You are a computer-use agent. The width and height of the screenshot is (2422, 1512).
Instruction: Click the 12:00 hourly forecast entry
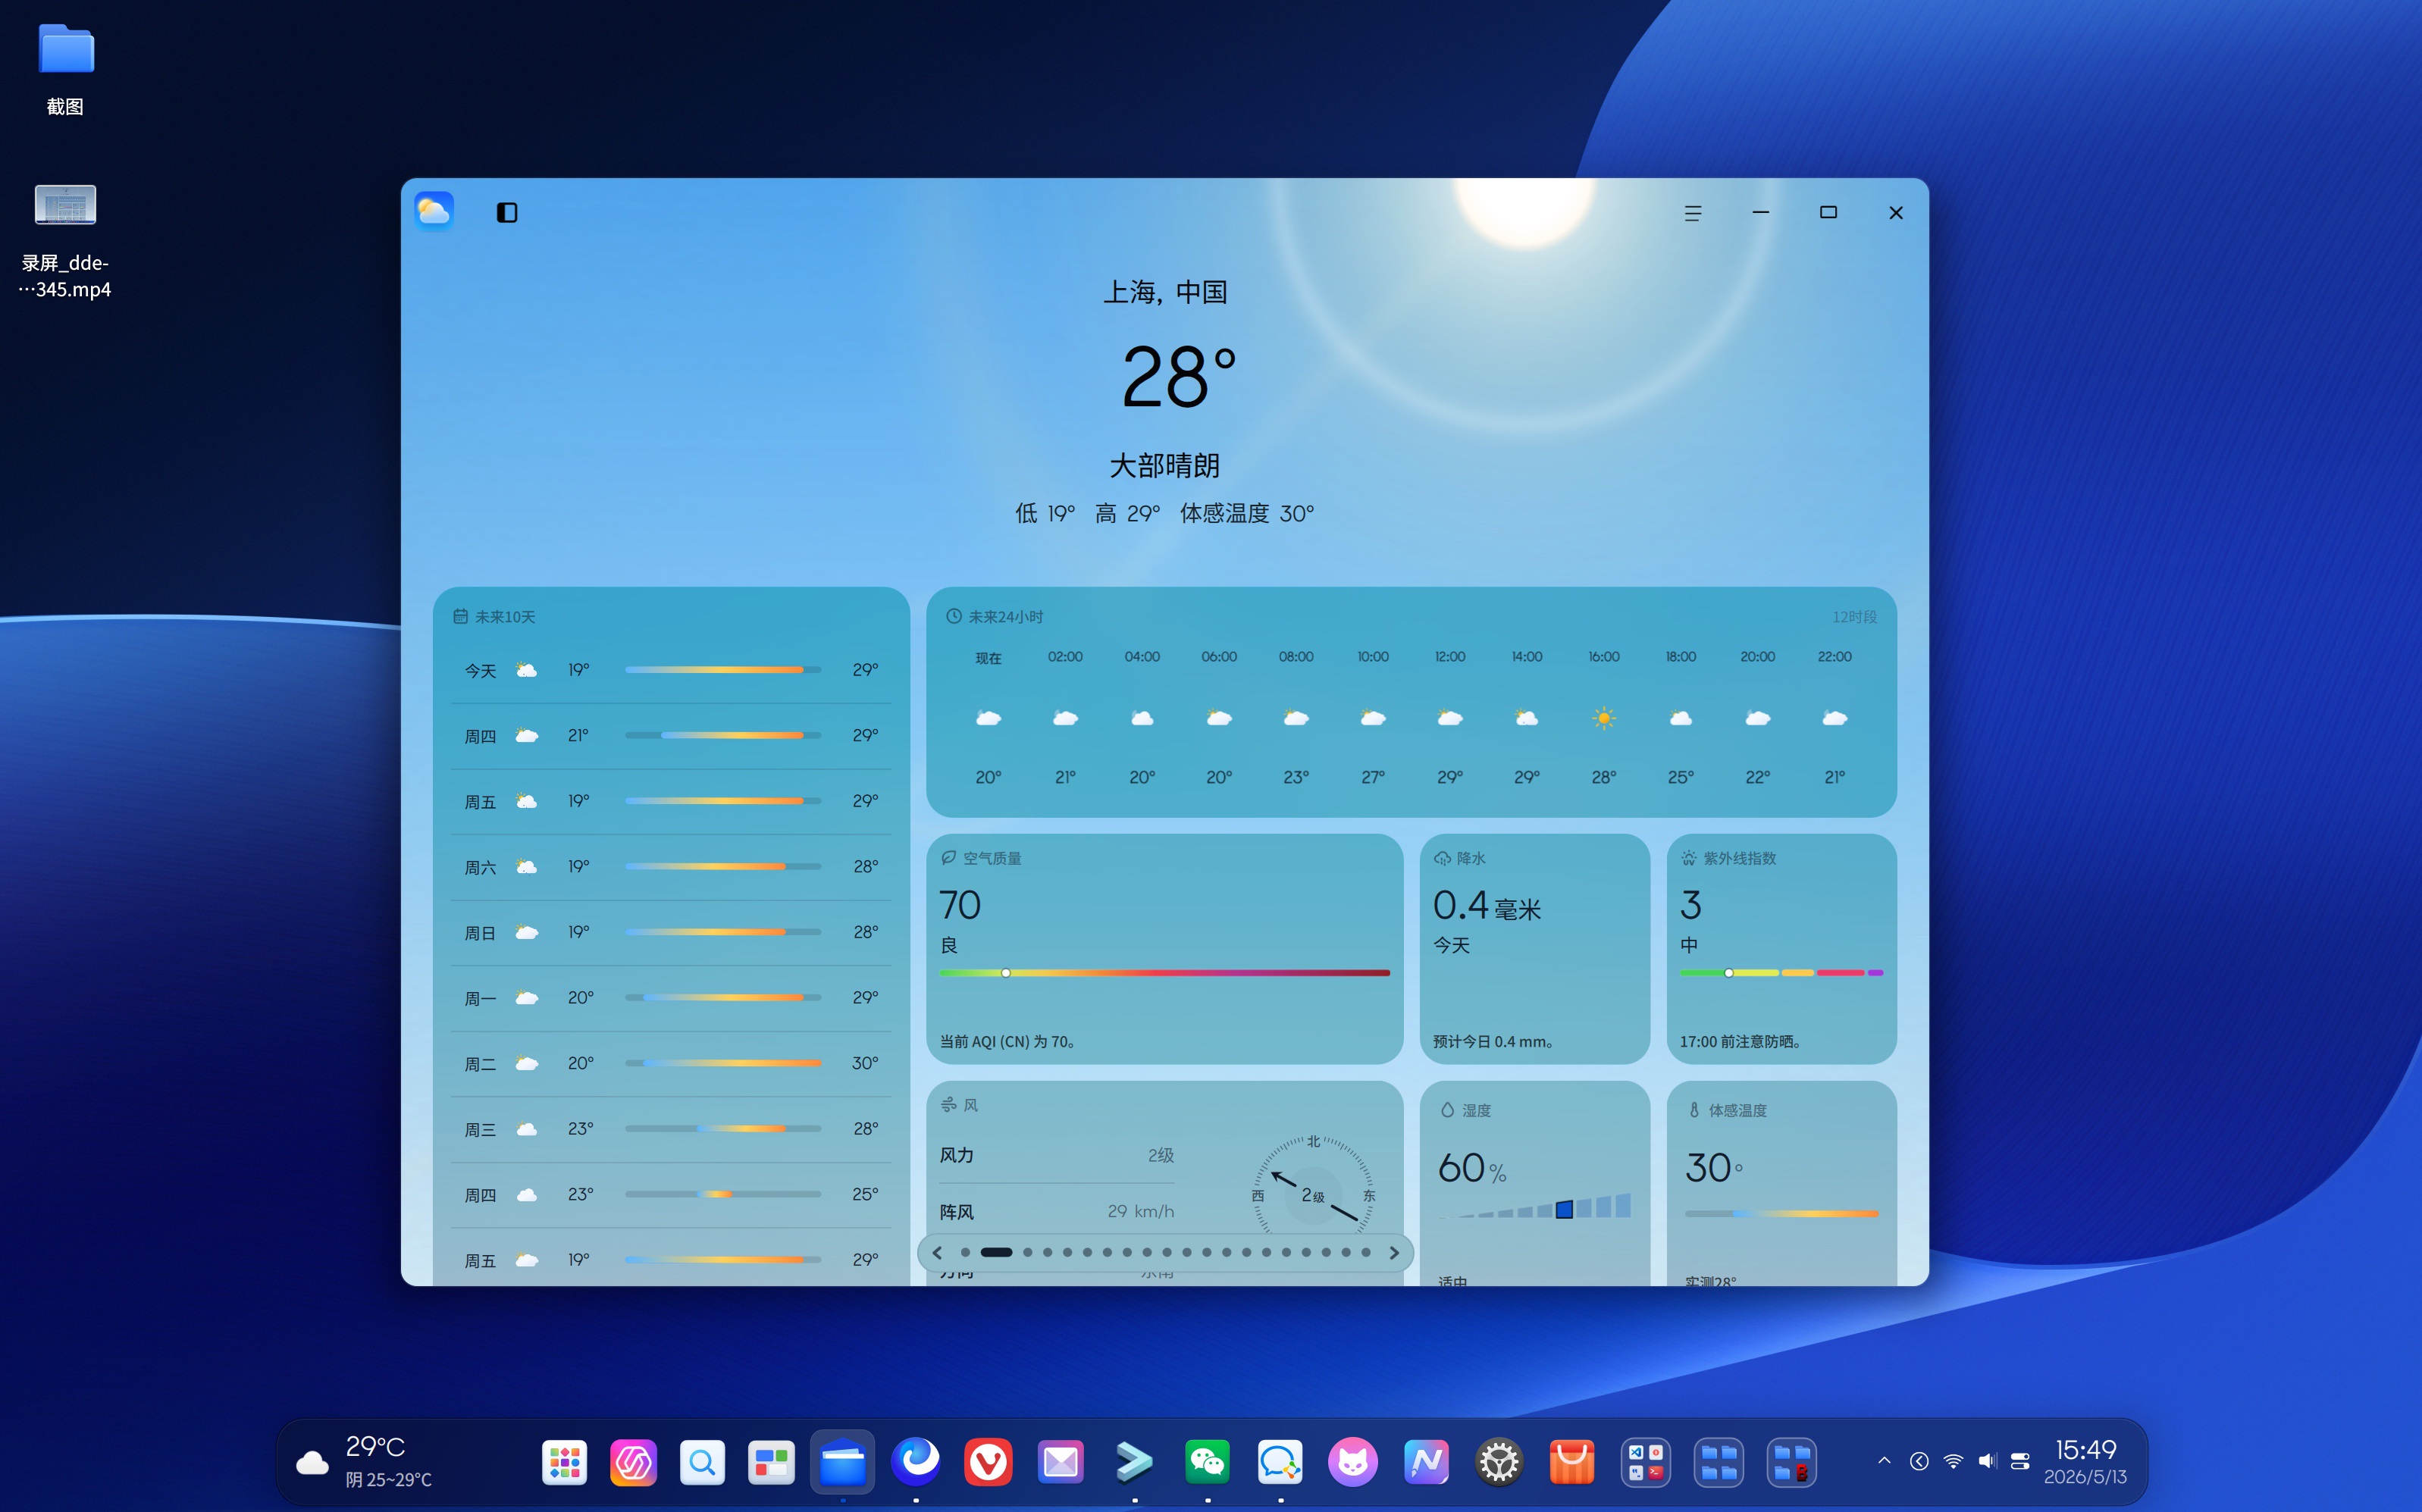click(x=1450, y=717)
